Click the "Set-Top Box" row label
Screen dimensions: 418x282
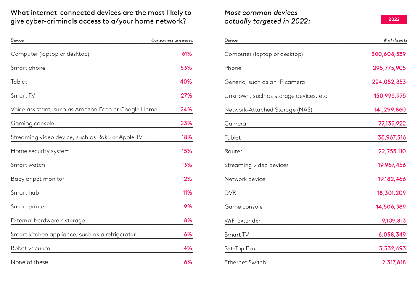point(240,248)
